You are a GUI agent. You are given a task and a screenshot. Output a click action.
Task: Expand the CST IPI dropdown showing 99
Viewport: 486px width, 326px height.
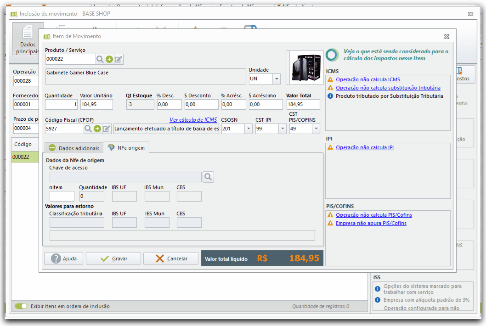pyautogui.click(x=283, y=129)
